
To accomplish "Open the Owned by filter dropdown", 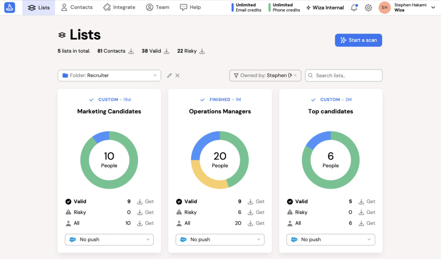I will point(265,76).
